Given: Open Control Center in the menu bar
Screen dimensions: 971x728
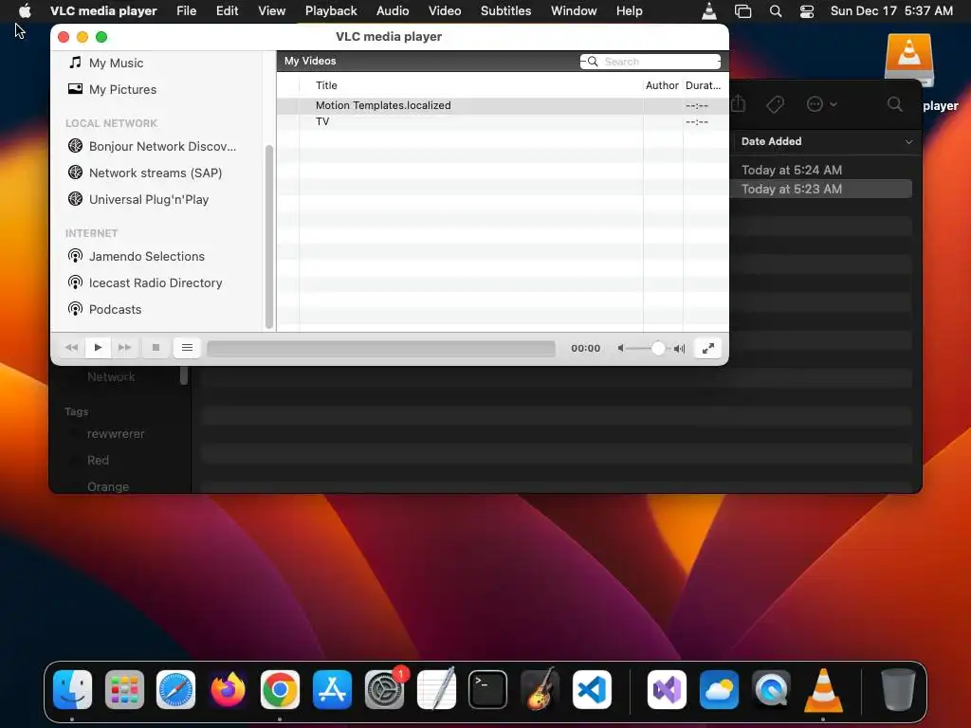Looking at the screenshot, I should point(807,11).
